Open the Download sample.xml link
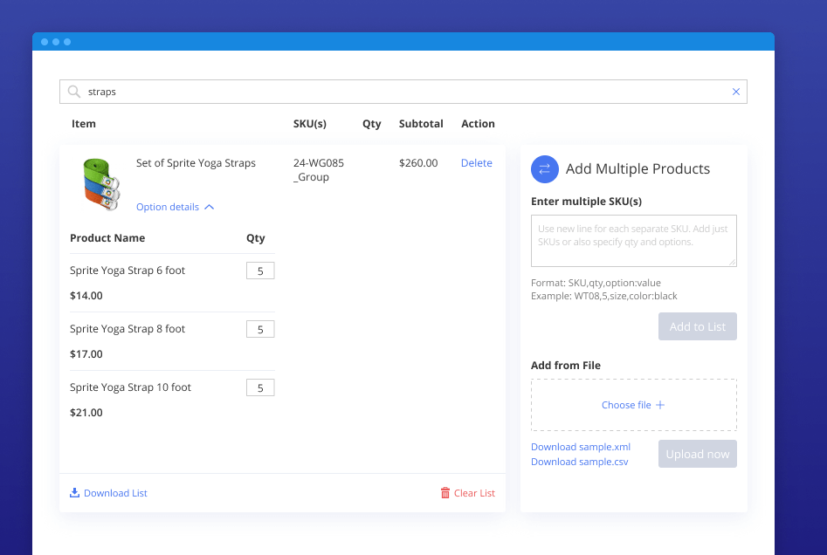Screen dimensions: 827x555 pos(580,447)
